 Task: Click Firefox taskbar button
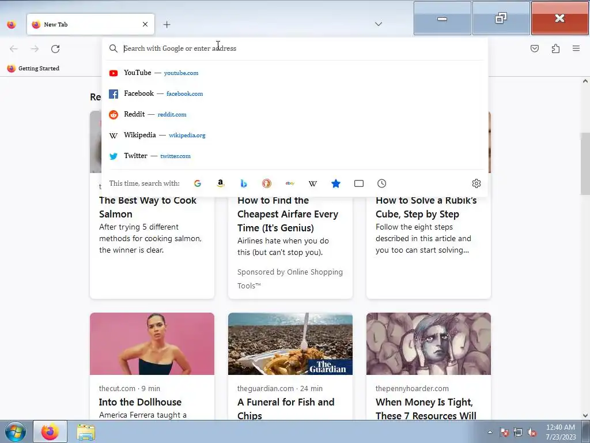click(x=50, y=431)
